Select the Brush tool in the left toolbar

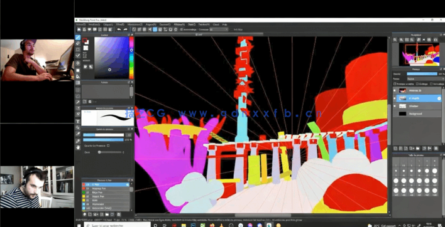78,38
